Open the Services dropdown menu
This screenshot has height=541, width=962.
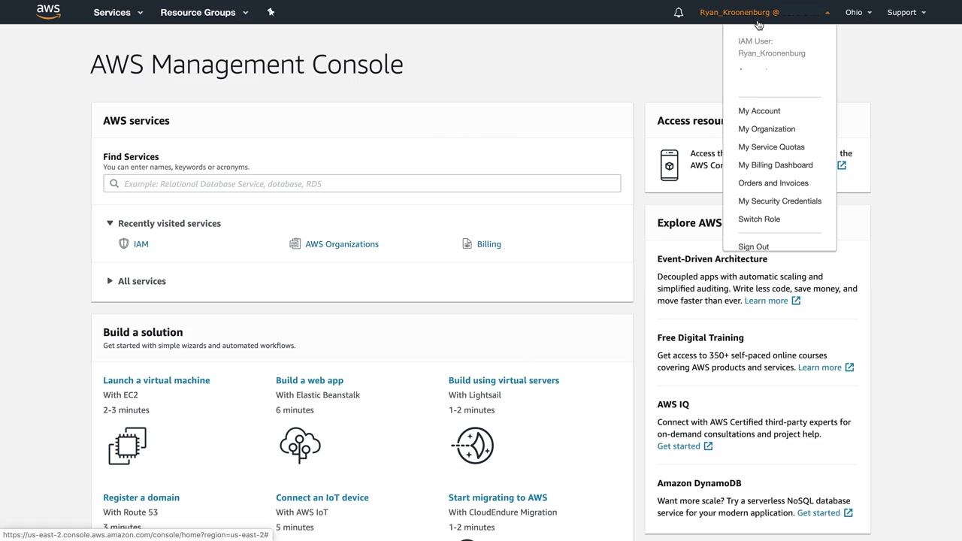[x=117, y=12]
